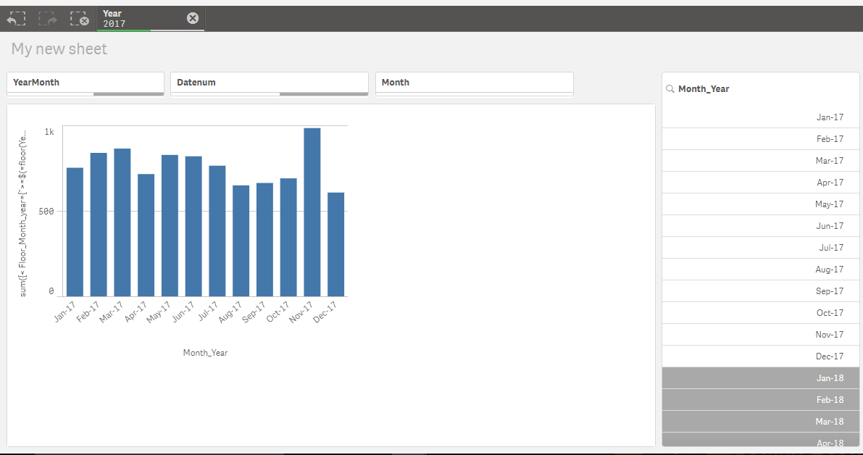Select excluded Mar-18 value
Image resolution: width=863 pixels, height=455 pixels.
click(760, 422)
